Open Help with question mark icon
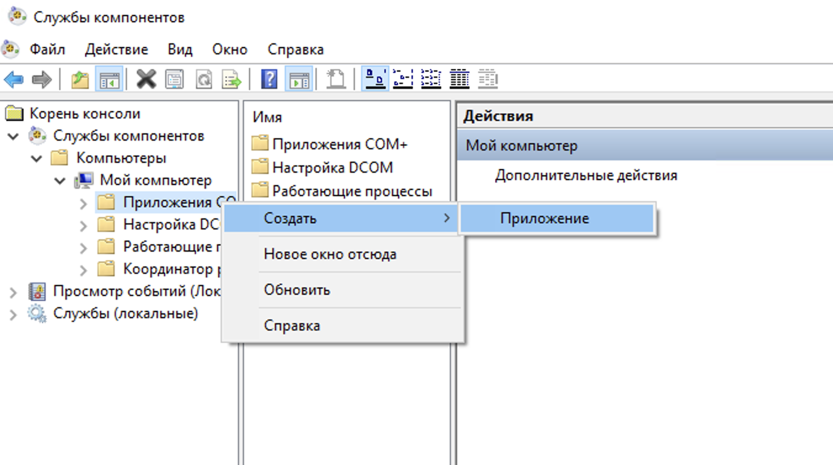The height and width of the screenshot is (465, 833). pos(269,79)
